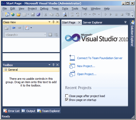Screen dimensions: 136x120
Task: Enable Close page after project load checkbox
Action: tap(67, 96)
